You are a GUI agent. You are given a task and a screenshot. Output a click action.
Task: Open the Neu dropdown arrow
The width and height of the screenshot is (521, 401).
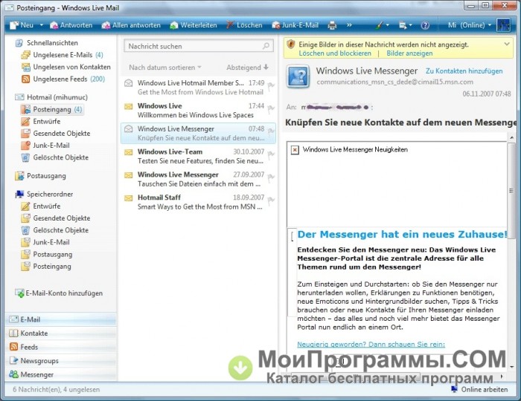(x=42, y=25)
